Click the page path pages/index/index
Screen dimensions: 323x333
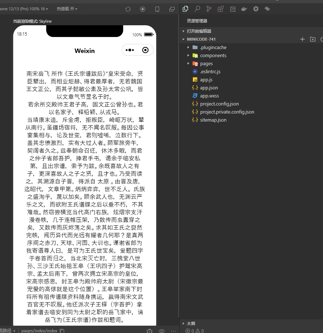(x=39, y=331)
